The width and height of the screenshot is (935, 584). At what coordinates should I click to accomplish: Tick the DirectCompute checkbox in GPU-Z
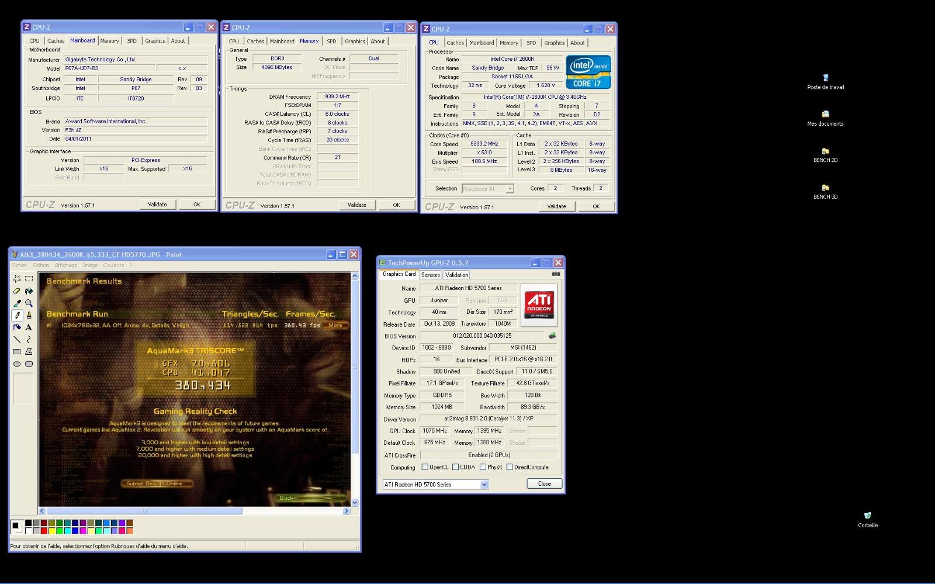pyautogui.click(x=510, y=467)
